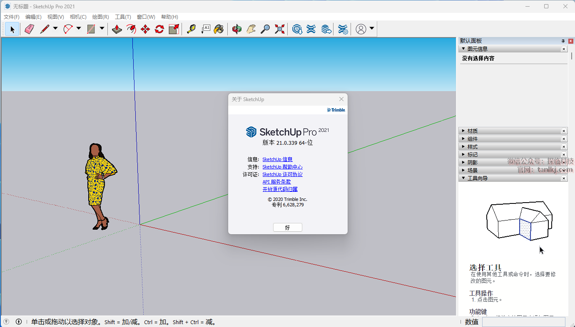
Task: Select the Eraser tool
Action: pyautogui.click(x=29, y=29)
